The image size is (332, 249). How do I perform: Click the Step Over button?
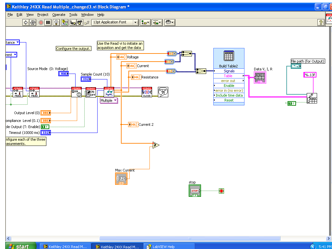click(80, 22)
